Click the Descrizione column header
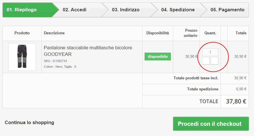The width and height of the screenshot is (254, 136). [54, 33]
